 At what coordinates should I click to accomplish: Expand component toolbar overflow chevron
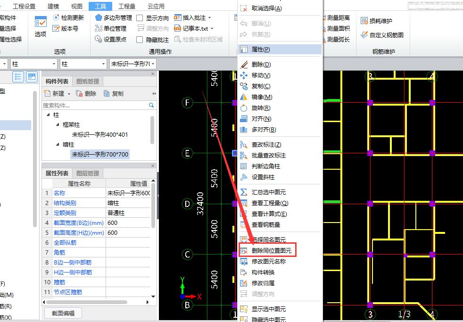click(x=154, y=93)
